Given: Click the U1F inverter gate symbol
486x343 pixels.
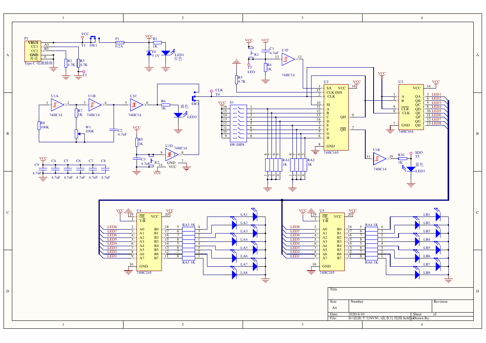Looking at the screenshot, I should tap(288, 59).
